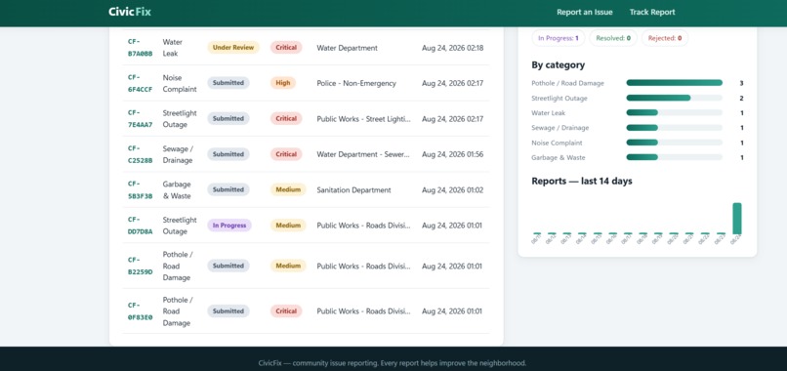This screenshot has width=787, height=371.
Task: Click the Submitted badge in the Sewage / Drainage row
Action: [x=228, y=154]
